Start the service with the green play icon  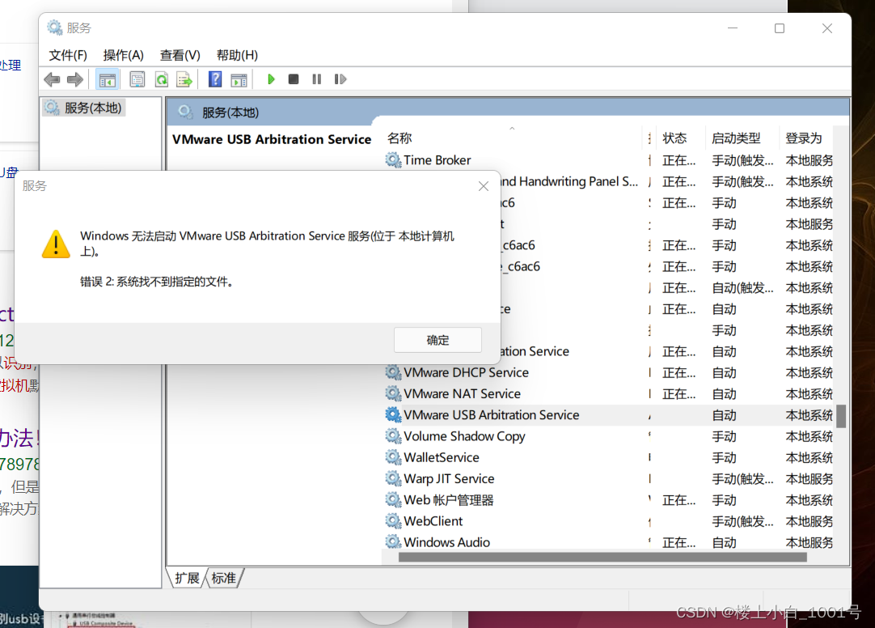click(x=271, y=79)
